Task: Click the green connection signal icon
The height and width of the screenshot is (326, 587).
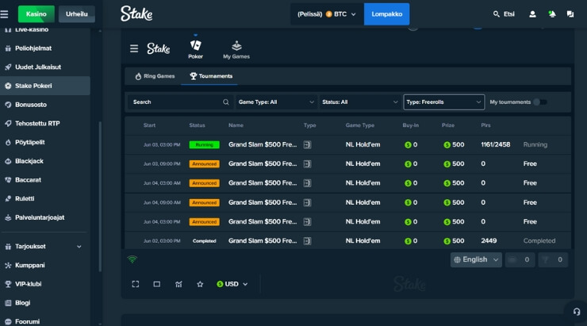Action: 132,259
